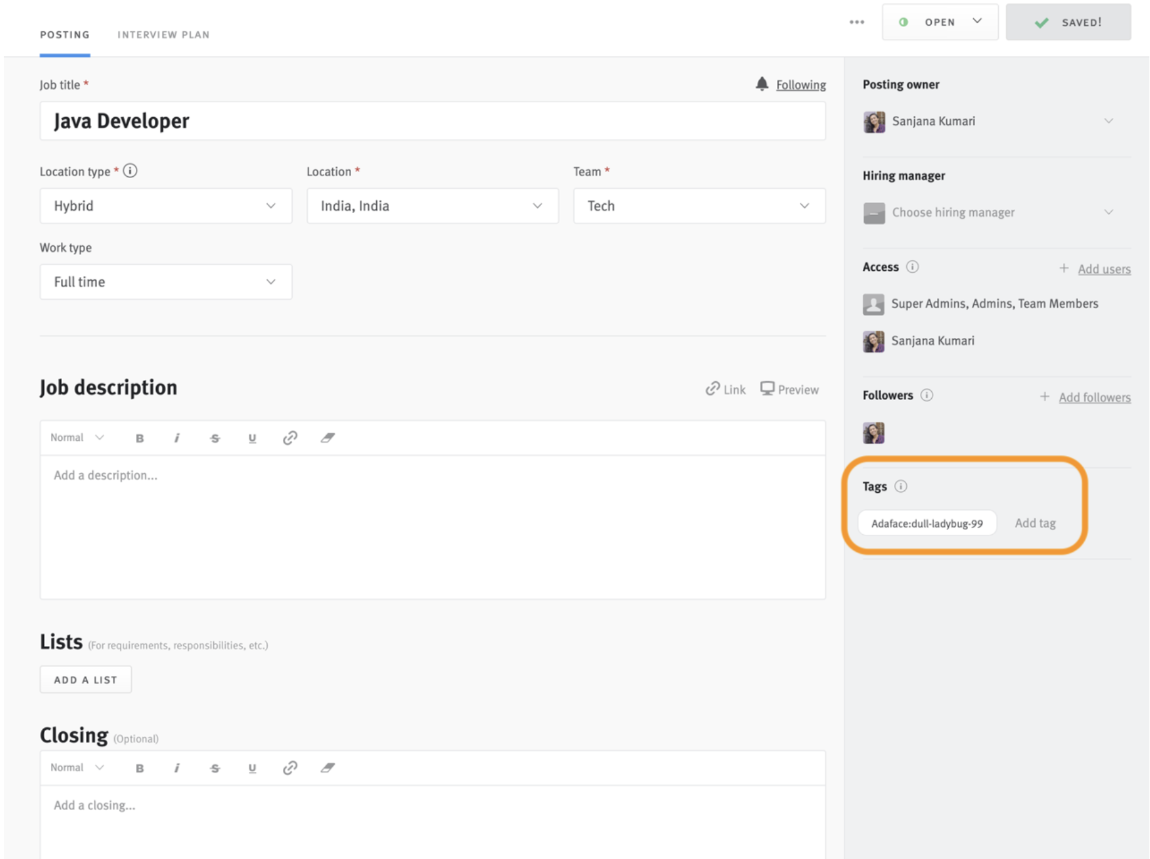Apply italic formatting in the Closing editor
The image size is (1150, 859).
click(177, 767)
